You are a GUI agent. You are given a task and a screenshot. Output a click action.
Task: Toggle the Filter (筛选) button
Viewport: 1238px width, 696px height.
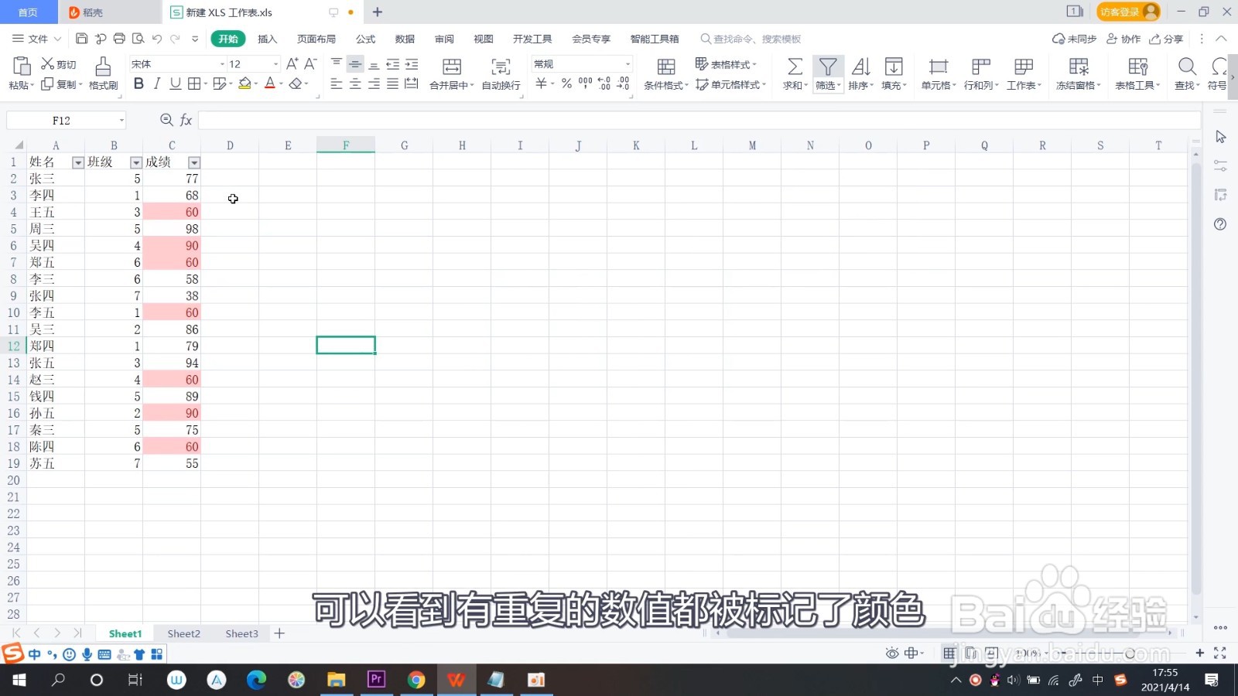point(827,74)
